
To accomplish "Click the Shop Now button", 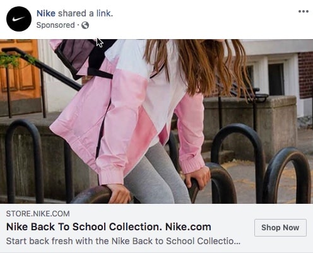I will tap(280, 228).
